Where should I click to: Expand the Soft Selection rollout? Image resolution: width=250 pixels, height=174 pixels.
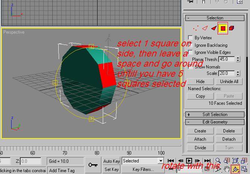tap(189, 115)
